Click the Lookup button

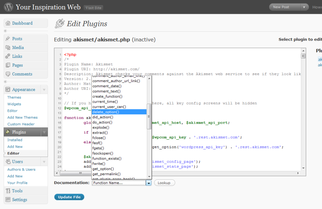click(x=164, y=183)
